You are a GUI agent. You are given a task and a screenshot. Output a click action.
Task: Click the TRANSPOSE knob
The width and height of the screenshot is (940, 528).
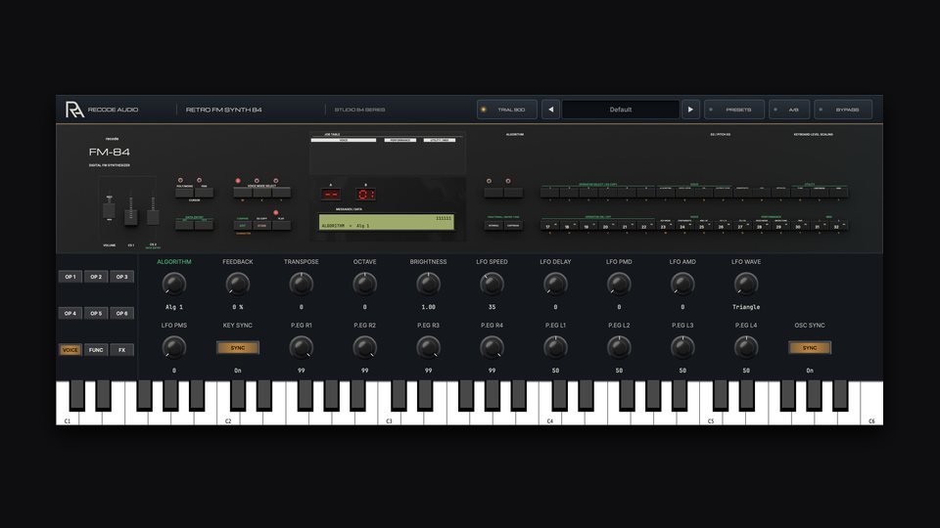point(301,284)
